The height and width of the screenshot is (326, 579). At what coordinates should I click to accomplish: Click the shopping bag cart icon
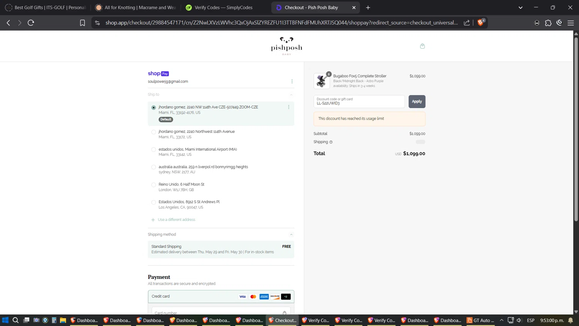click(x=422, y=46)
